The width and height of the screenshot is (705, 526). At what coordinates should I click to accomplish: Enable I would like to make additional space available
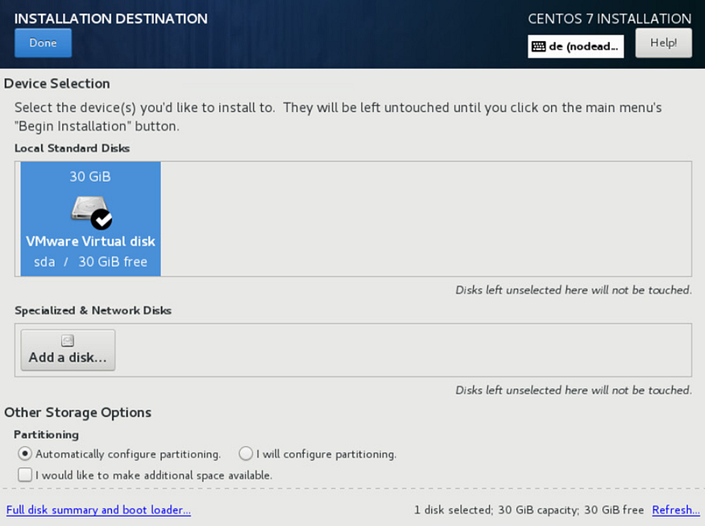tap(145, 475)
